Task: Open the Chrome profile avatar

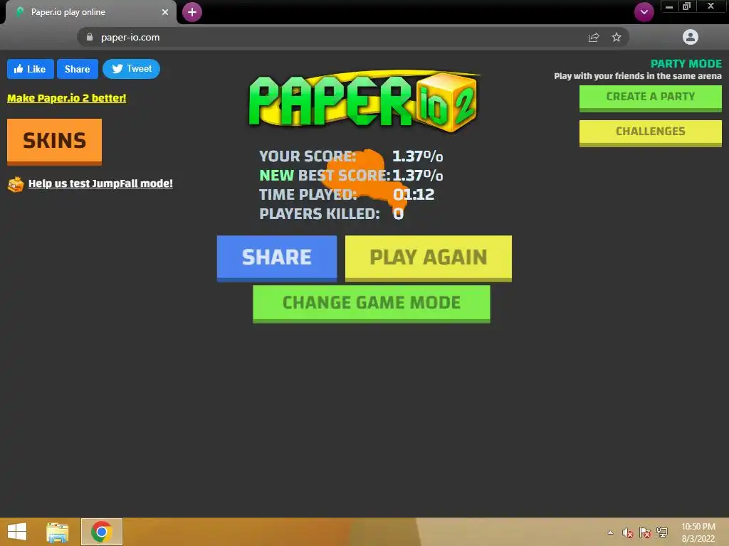Action: (x=691, y=37)
